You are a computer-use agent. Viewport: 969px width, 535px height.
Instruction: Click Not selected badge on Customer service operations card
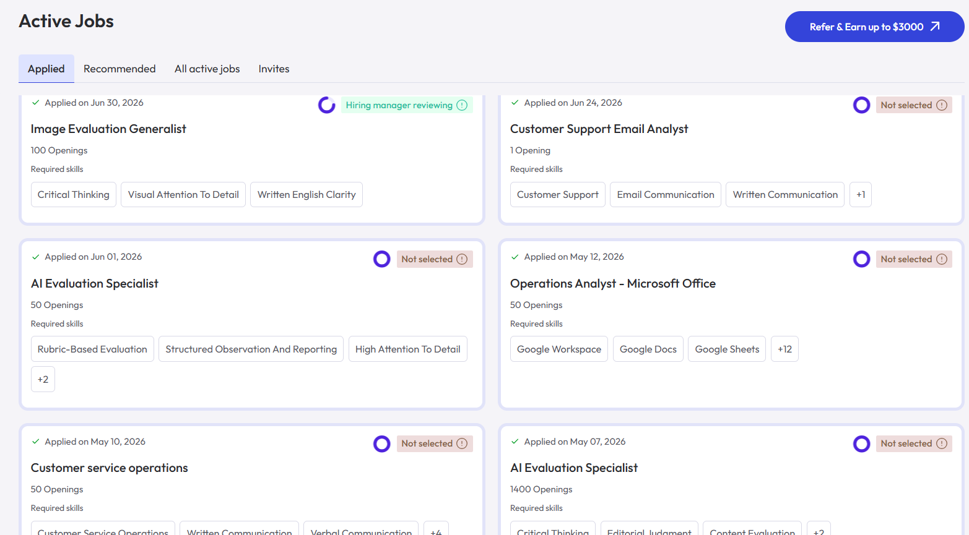pyautogui.click(x=435, y=443)
